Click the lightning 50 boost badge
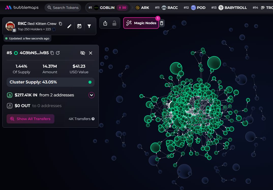The width and height of the screenshot is (273, 190). tap(123, 8)
